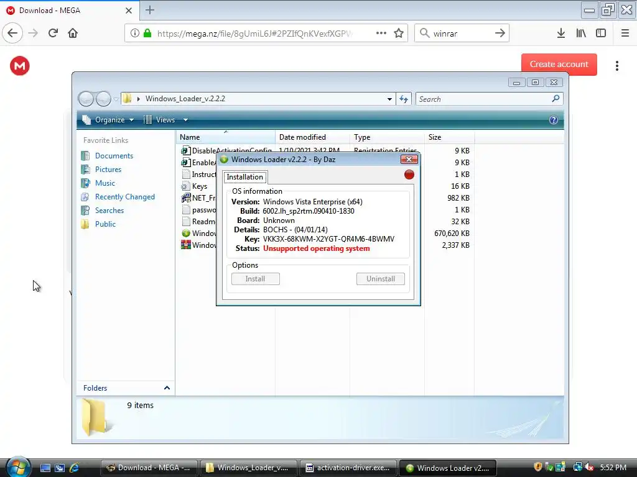637x477 pixels.
Task: Open Explorer recent pages dropdown arrow
Action: [x=116, y=99]
